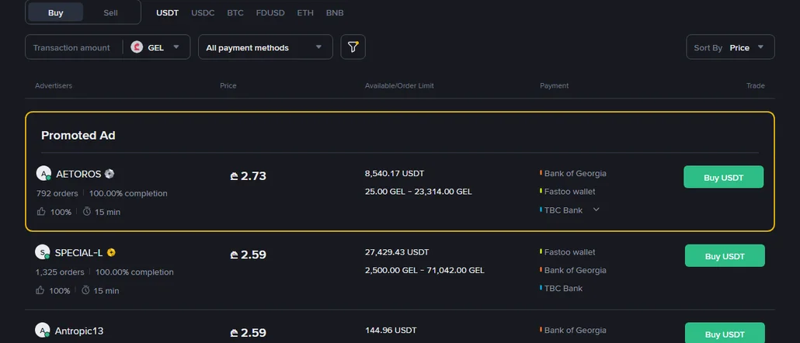Click the SPECIAL-L price 2.59
Viewport: 800px width, 343px height.
248,255
